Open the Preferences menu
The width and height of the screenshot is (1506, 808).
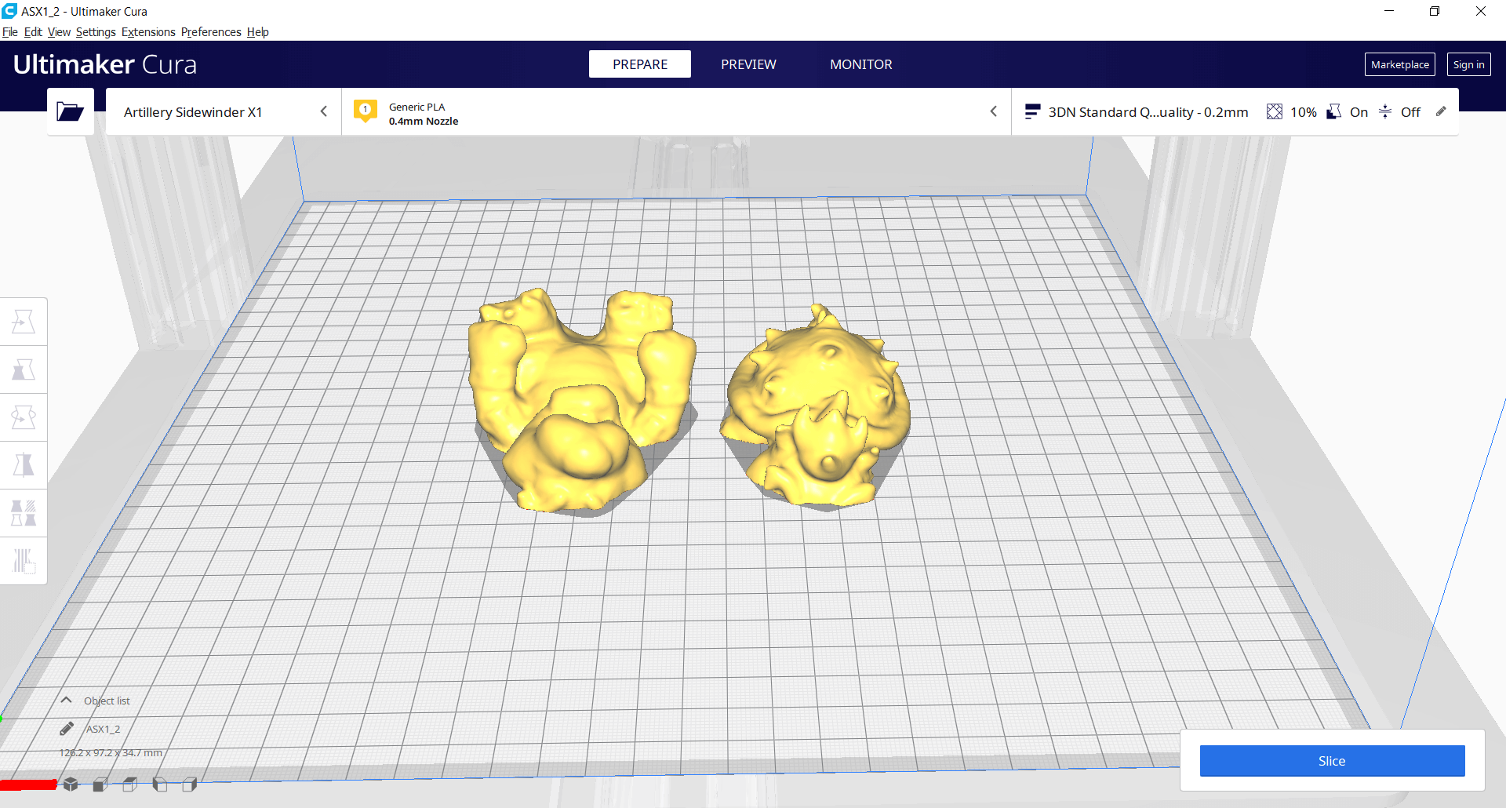point(211,32)
